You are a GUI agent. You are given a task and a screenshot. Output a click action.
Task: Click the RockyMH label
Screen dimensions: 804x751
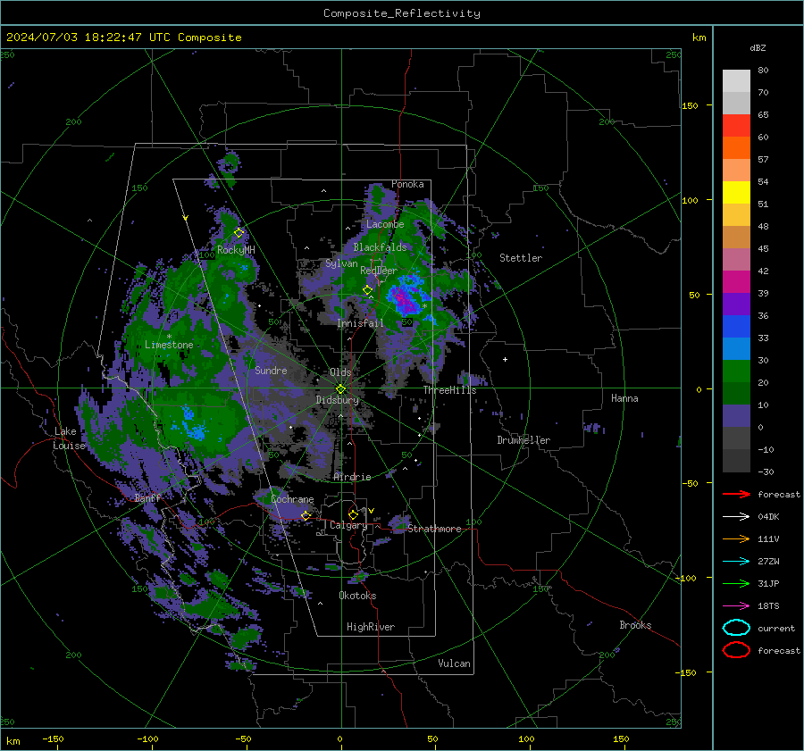(236, 250)
